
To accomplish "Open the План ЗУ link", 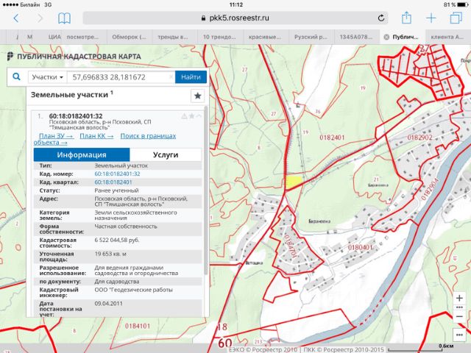I will [x=56, y=136].
